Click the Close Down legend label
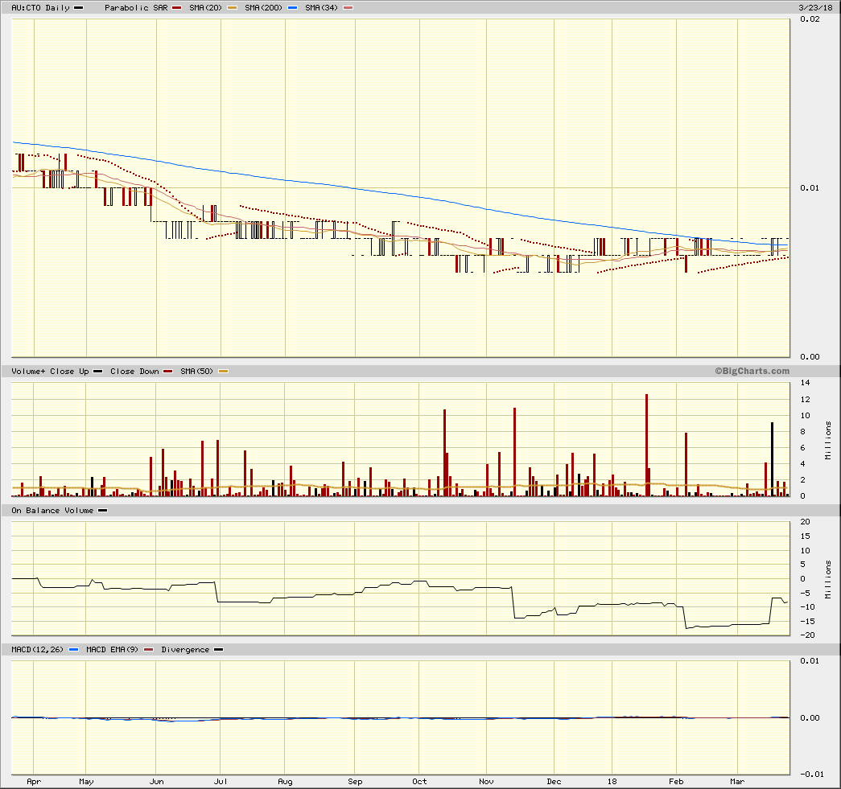The width and height of the screenshot is (841, 789). (134, 372)
